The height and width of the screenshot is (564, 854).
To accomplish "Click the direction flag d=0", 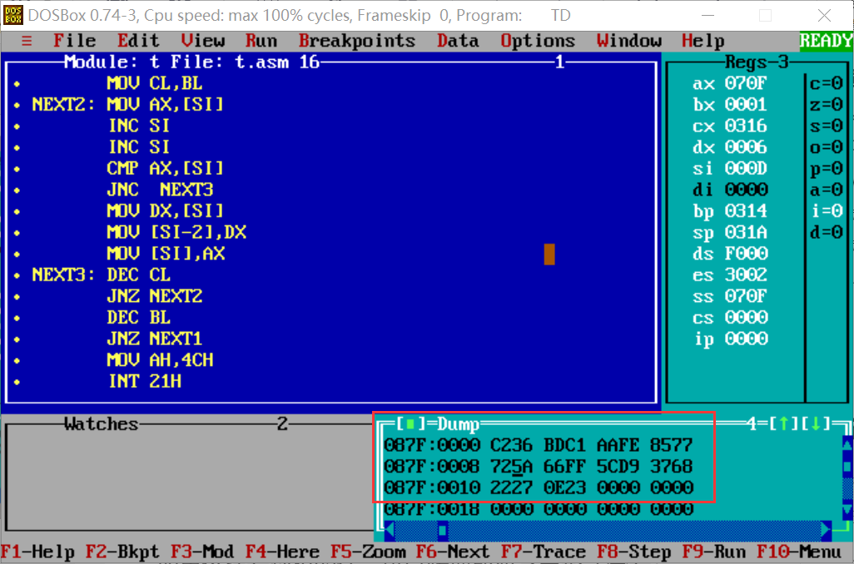I will pyautogui.click(x=826, y=232).
